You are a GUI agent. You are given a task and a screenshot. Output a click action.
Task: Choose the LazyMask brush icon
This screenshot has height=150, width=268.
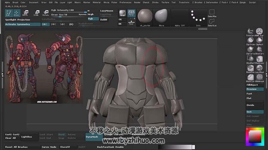[x=259, y=69]
